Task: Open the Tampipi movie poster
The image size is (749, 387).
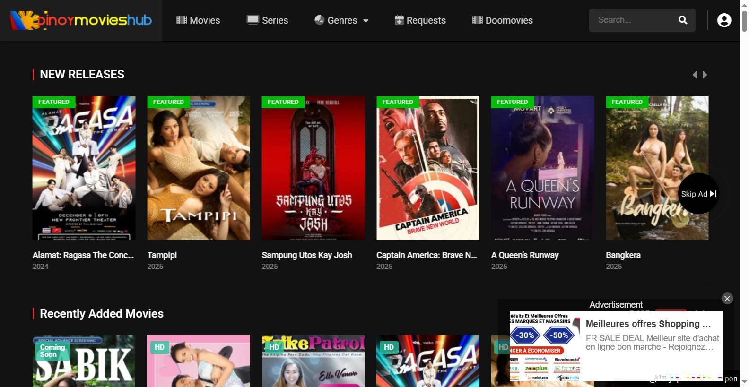Action: 199,168
